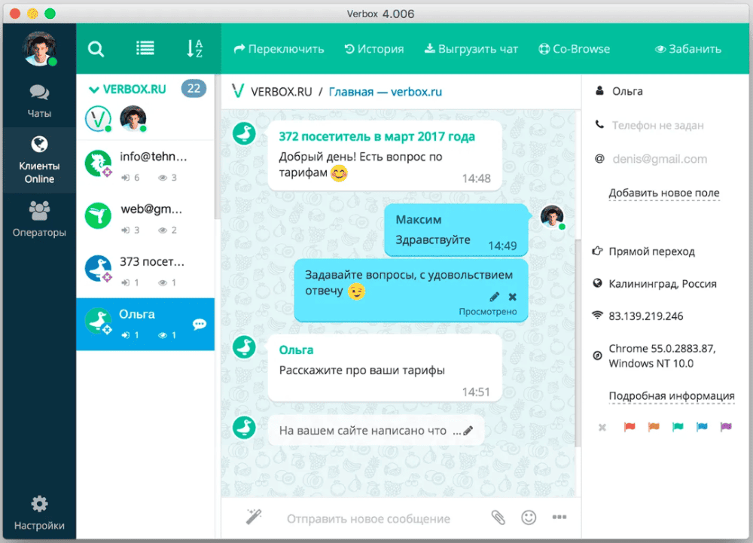Open the Операторы section

(39, 219)
